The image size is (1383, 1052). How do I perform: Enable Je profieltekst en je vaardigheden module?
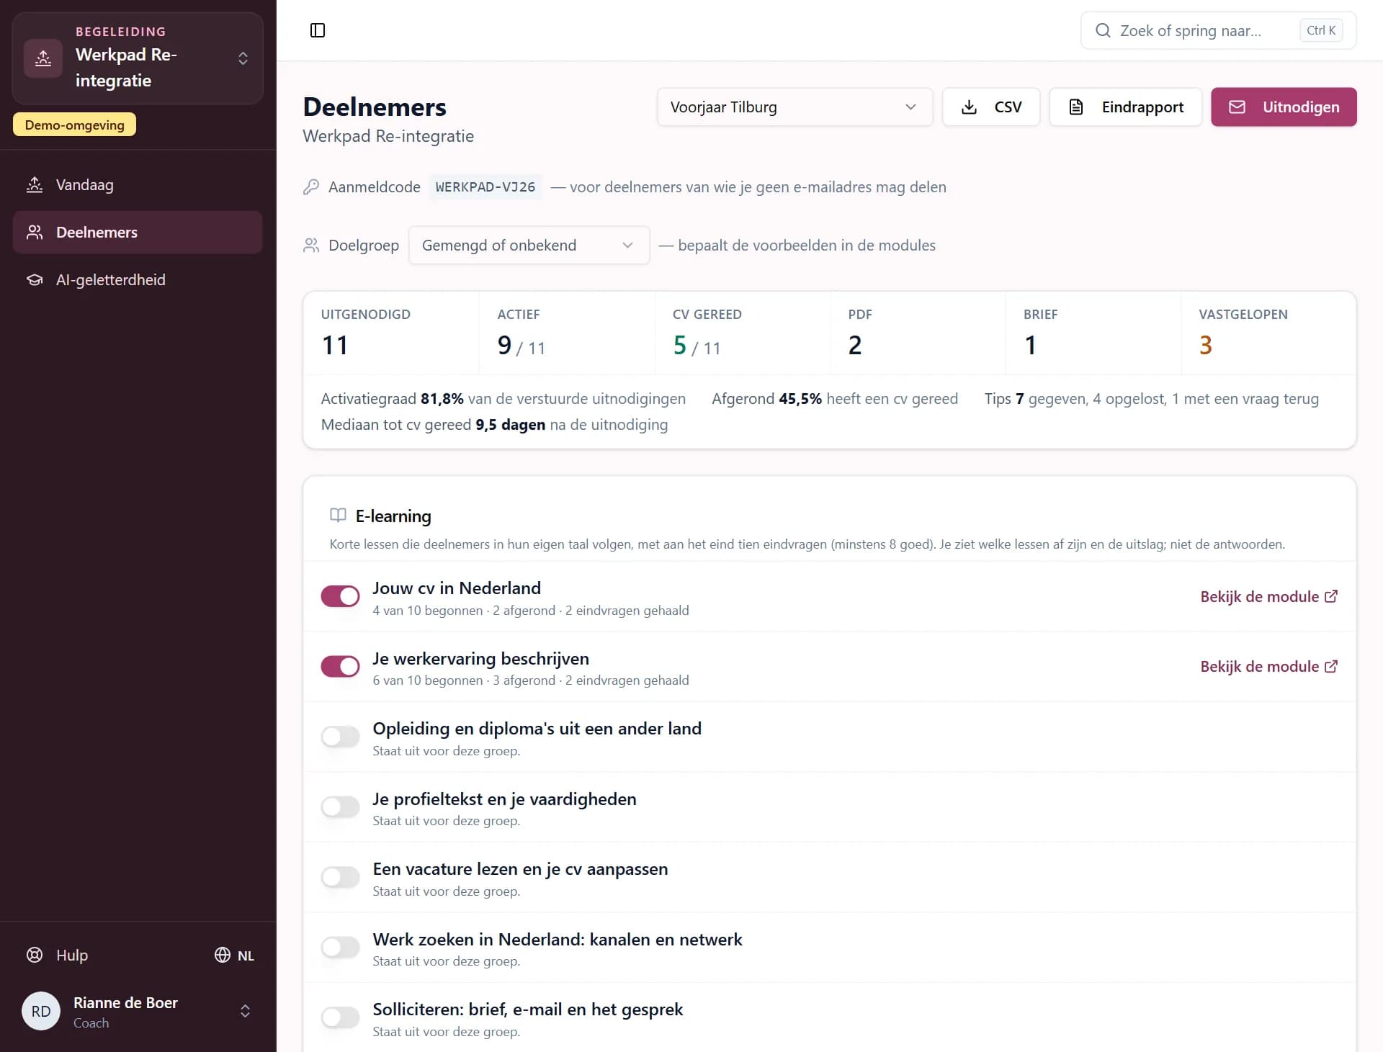(x=340, y=806)
